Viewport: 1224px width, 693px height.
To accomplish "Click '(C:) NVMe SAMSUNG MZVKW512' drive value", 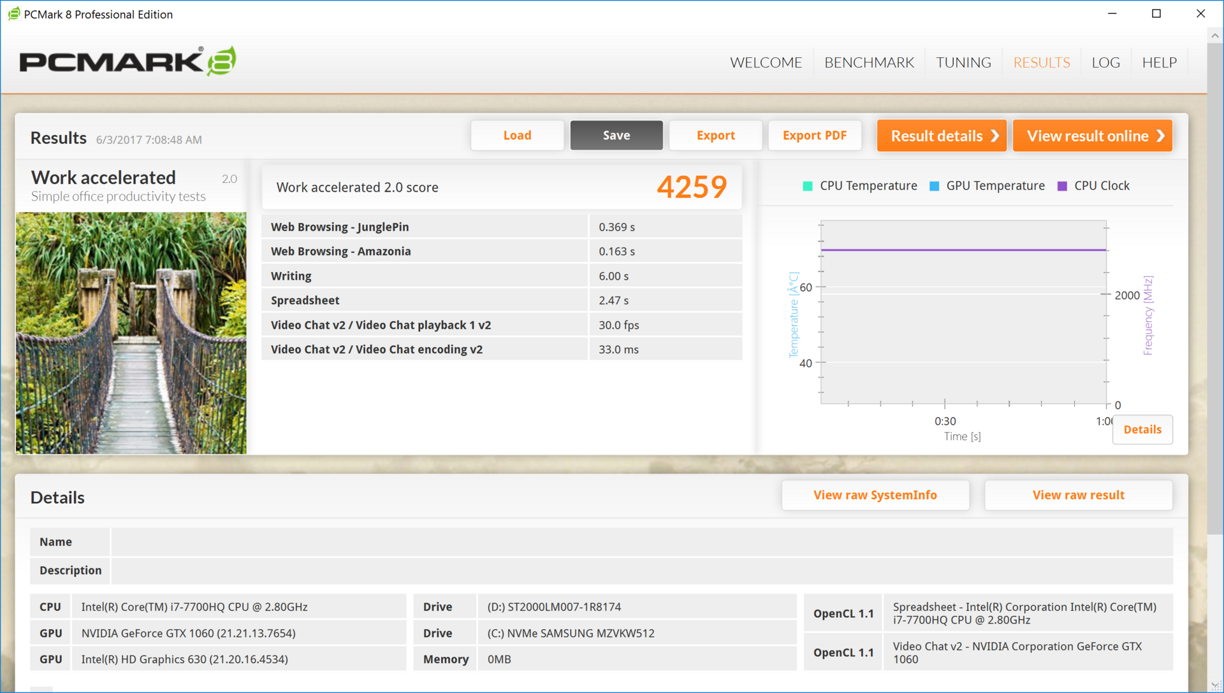I will (571, 633).
